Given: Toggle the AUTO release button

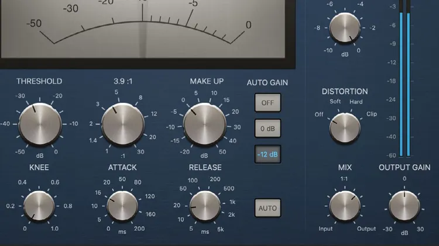Looking at the screenshot, I should click(x=267, y=208).
